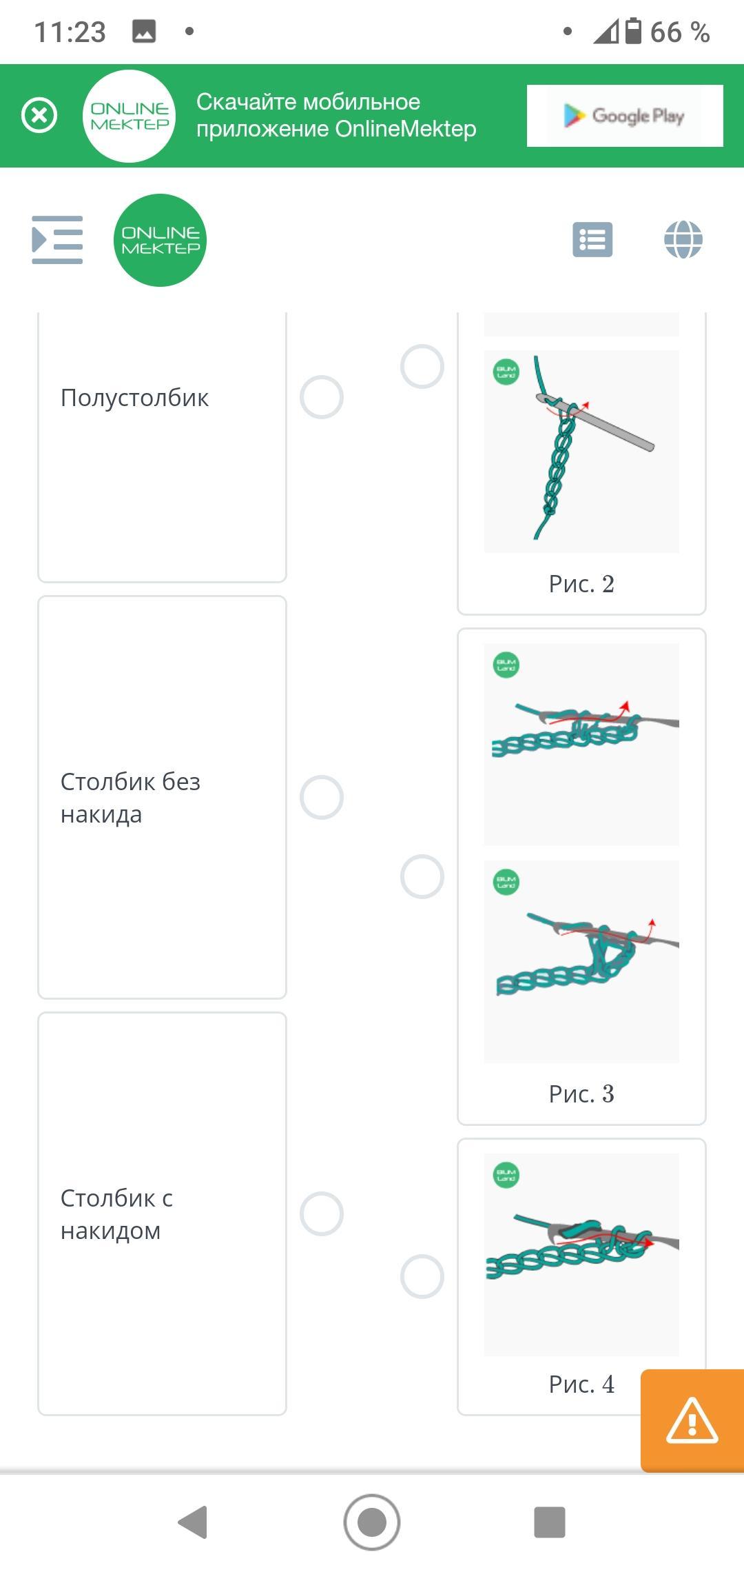Click the green Online Mektep logo
This screenshot has width=744, height=1572.
pos(160,240)
